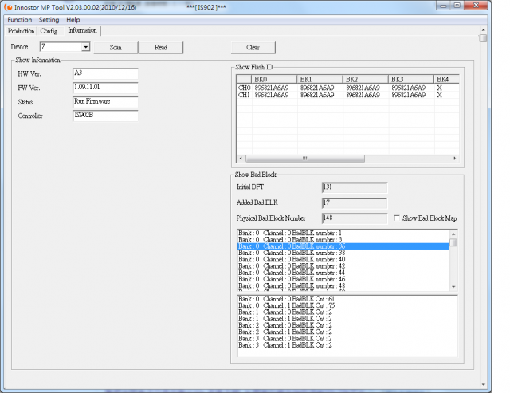
Task: Select Bank 1 Channel 0 BadBLK Cnt row
Action: click(x=347, y=312)
